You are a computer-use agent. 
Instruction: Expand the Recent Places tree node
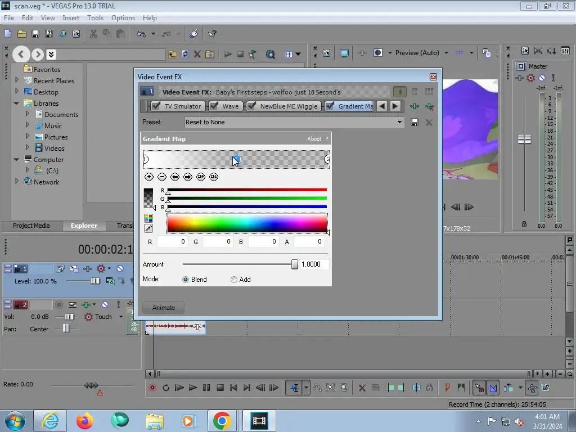[x=16, y=80]
